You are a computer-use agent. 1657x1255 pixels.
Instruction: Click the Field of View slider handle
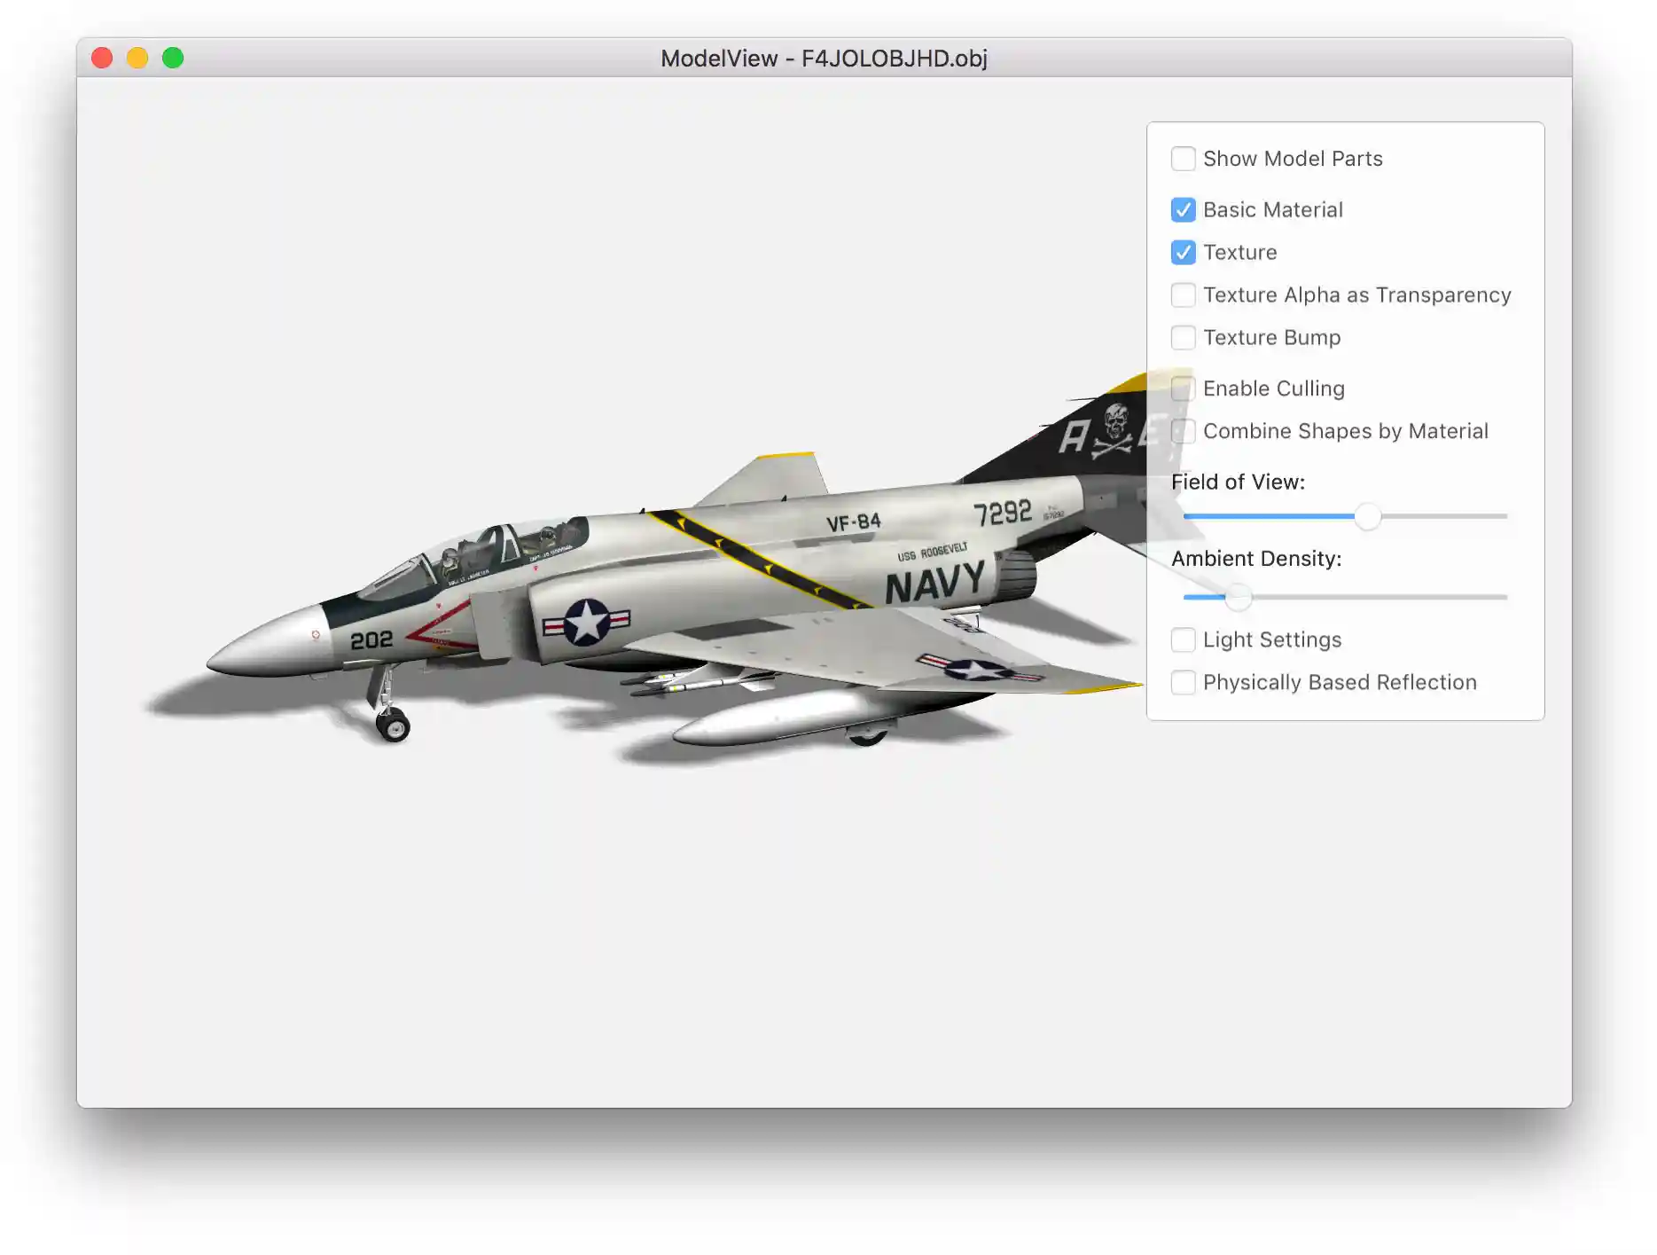(1367, 516)
